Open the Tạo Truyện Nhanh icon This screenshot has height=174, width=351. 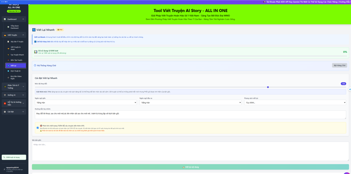[x=8, y=55]
